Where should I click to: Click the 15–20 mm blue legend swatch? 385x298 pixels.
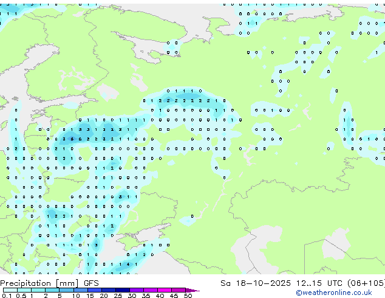[x=95, y=290]
